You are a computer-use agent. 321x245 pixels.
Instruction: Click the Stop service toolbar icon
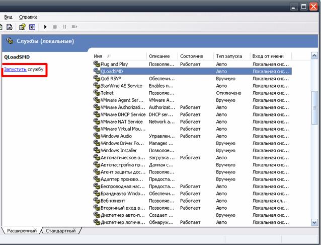tap(55, 27)
